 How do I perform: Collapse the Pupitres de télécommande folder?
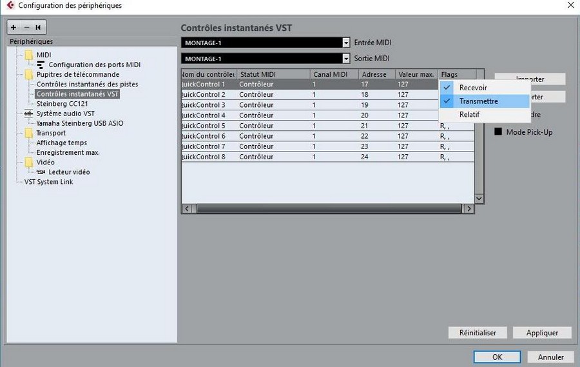tap(28, 74)
